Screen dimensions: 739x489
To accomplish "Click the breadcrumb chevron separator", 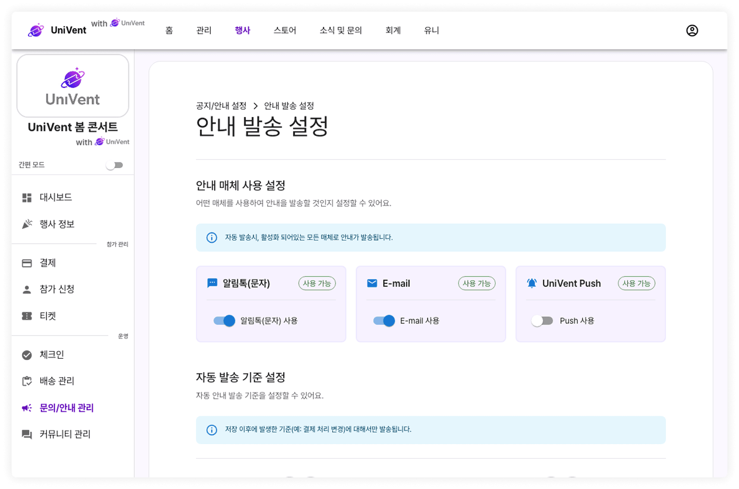I will coord(255,106).
